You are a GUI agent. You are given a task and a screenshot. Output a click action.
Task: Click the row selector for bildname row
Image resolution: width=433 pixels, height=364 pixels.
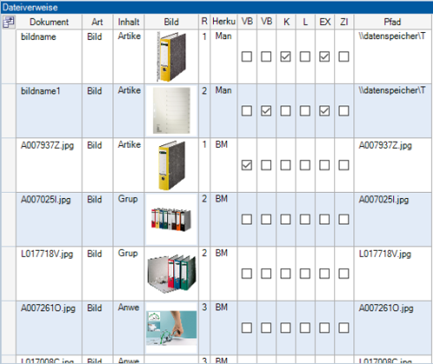[9, 57]
